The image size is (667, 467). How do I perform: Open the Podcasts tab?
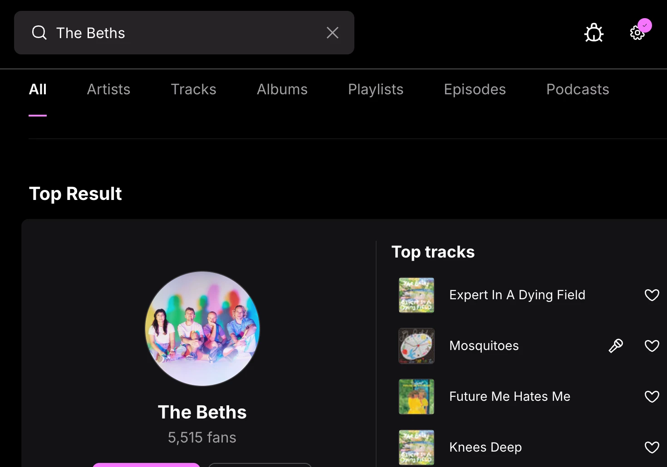[x=578, y=89]
